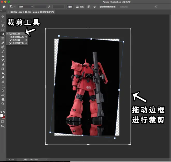
Task: Select the Hand tool
Action: (x=3, y=99)
